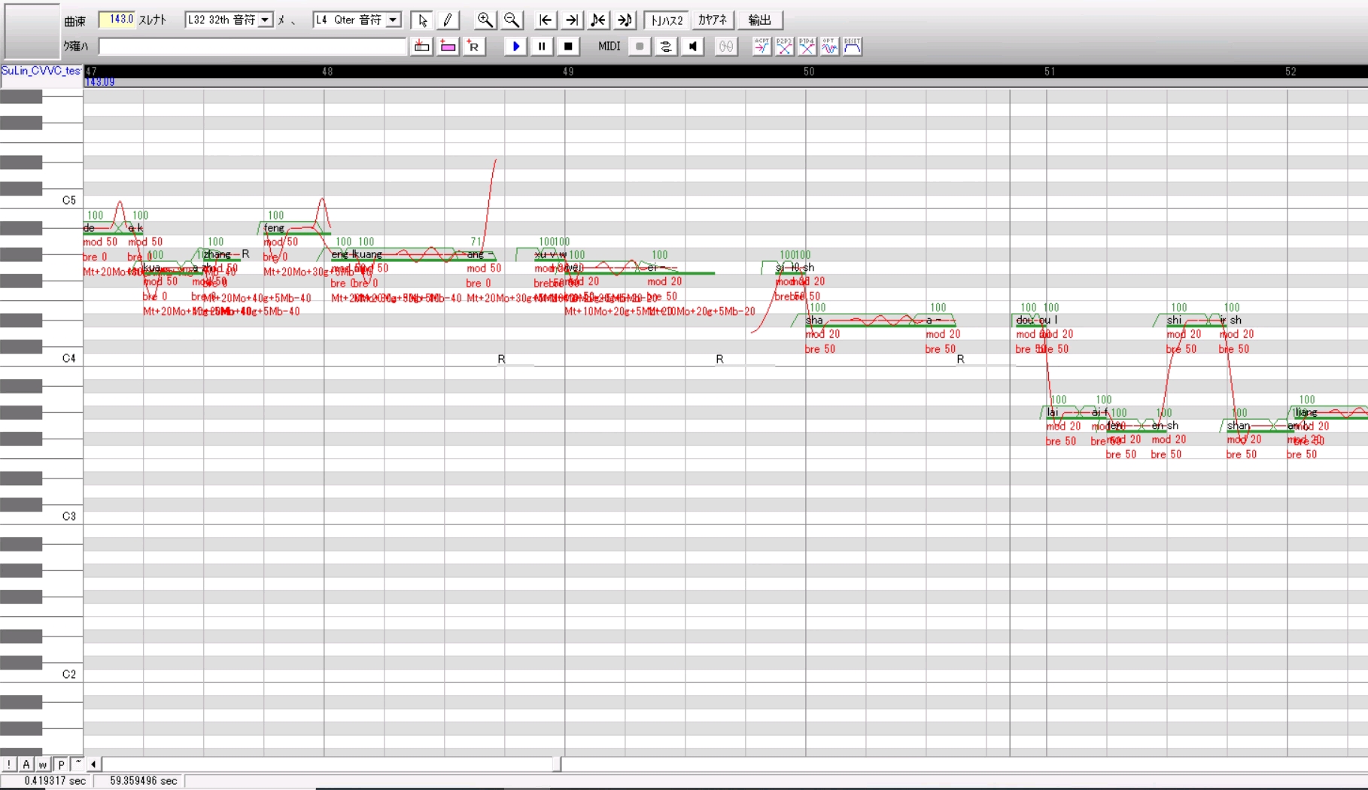
Task: Click the カヤアネ button
Action: [x=713, y=20]
